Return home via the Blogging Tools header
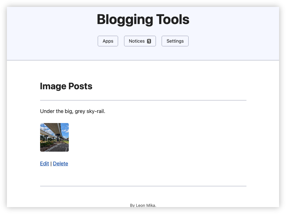286x214 pixels. (143, 19)
